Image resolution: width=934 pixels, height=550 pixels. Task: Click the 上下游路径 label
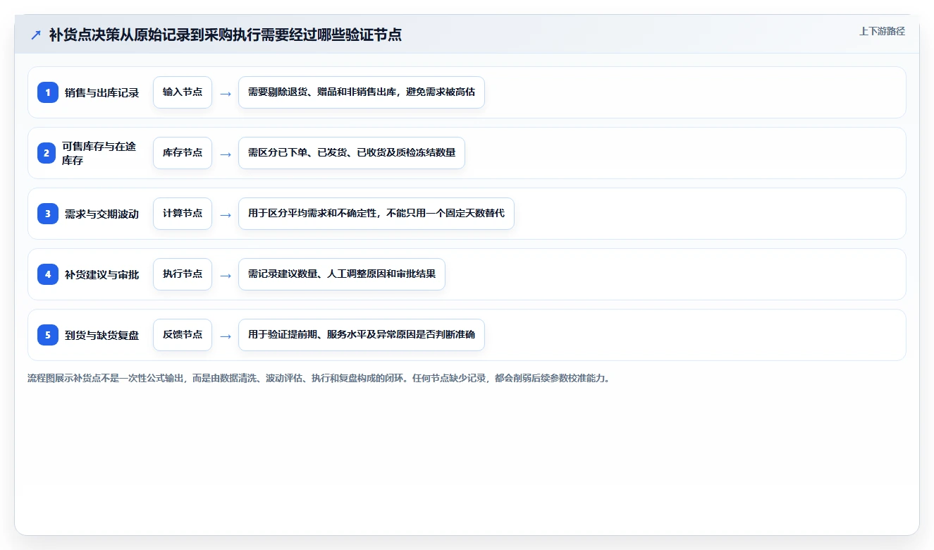point(882,31)
